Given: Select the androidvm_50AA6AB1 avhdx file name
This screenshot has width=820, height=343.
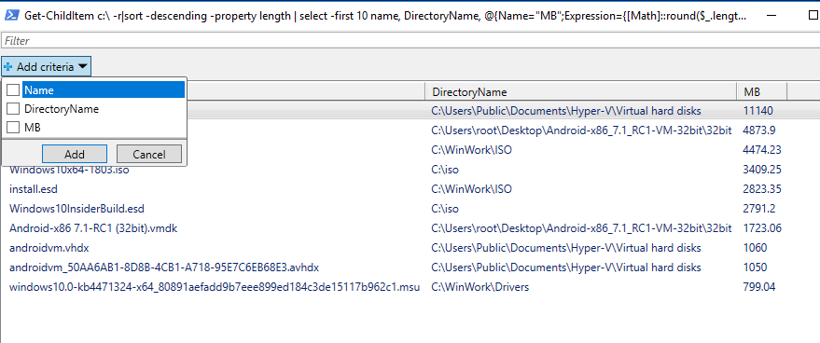Looking at the screenshot, I should 164,268.
